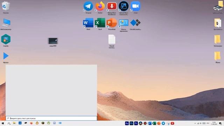Click into the taskbar search text field
The image size is (224, 126).
click(x=51, y=118)
